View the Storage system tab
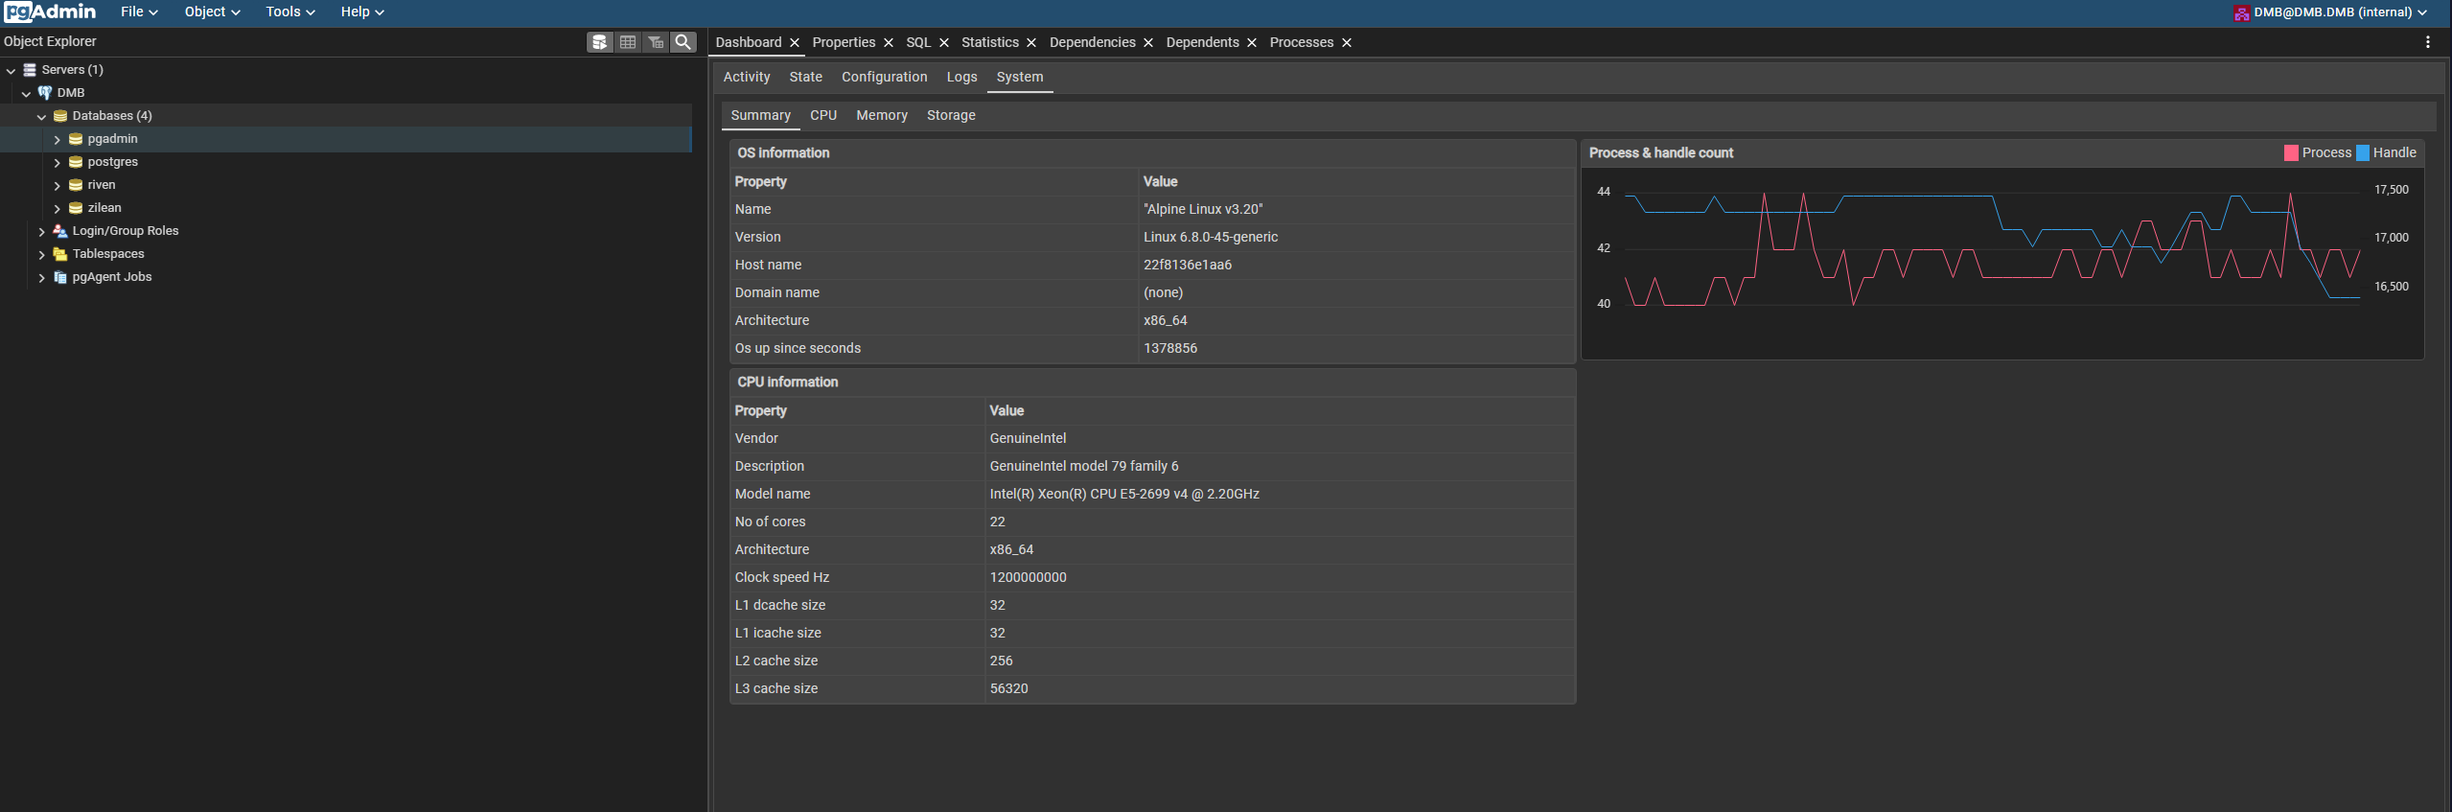 coord(951,115)
